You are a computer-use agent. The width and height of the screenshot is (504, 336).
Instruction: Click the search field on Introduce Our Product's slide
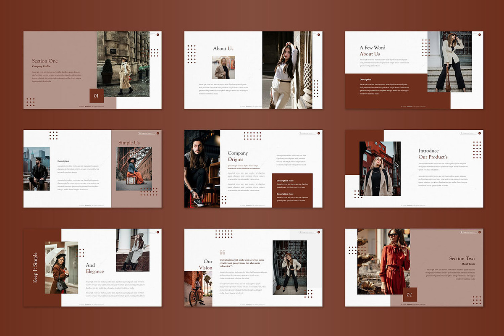[468, 133]
